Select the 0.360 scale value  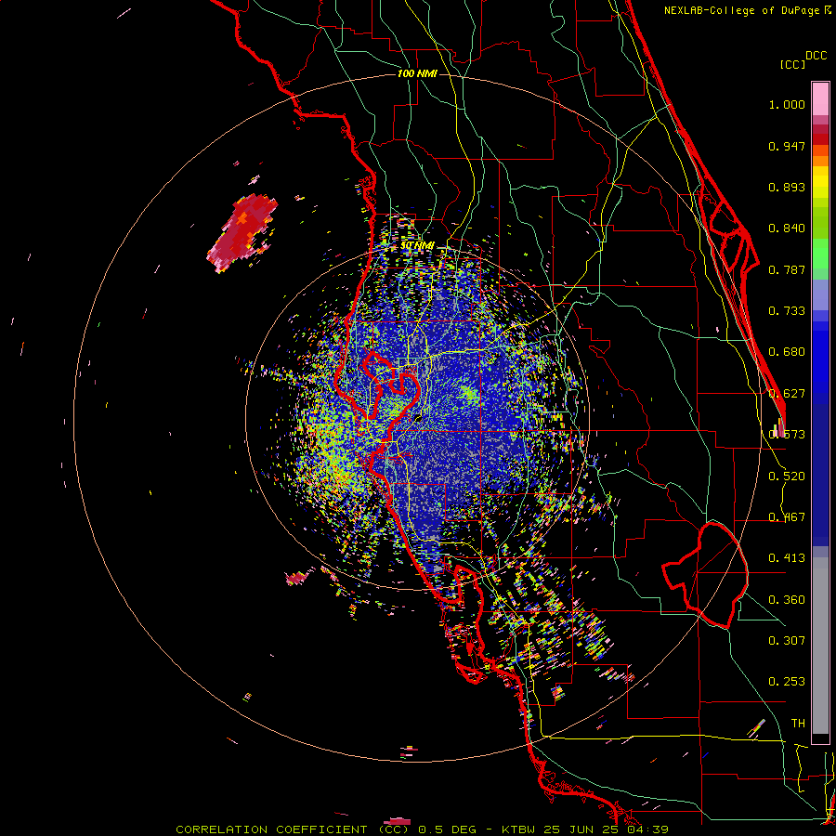(787, 600)
